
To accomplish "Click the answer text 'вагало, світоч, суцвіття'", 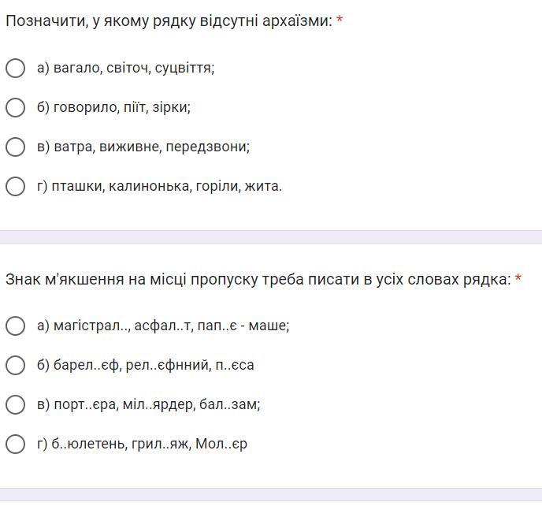I will [x=134, y=68].
